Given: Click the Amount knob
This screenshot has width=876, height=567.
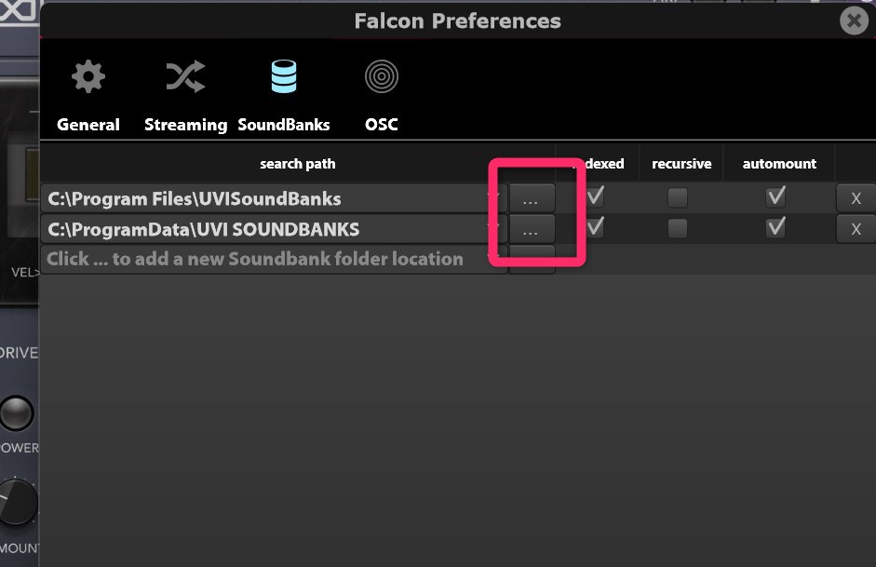Looking at the screenshot, I should [x=15, y=502].
